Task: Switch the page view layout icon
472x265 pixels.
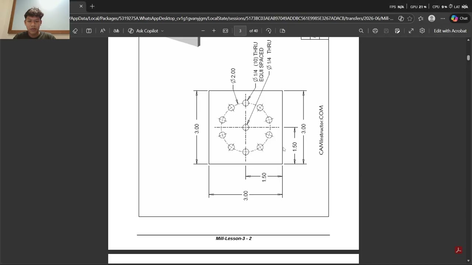Action: pos(282,31)
